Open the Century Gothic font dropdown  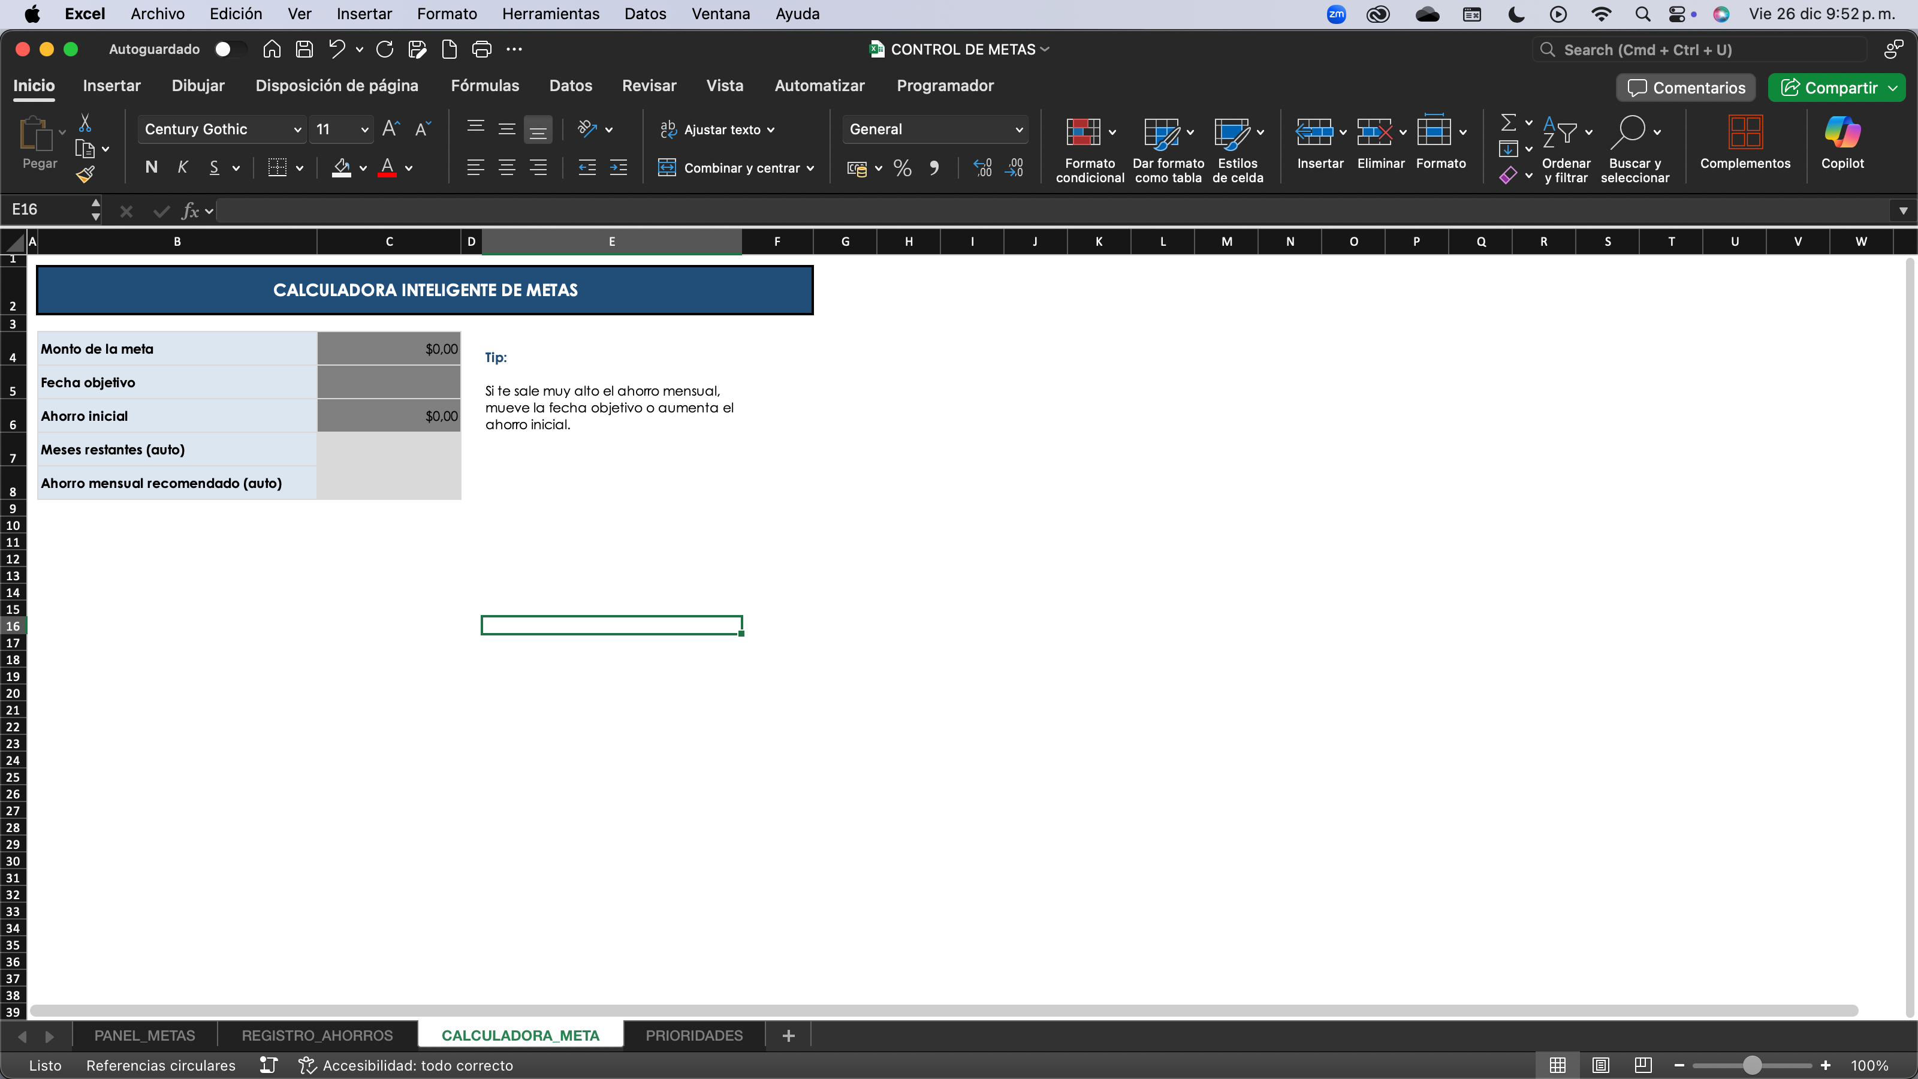pyautogui.click(x=297, y=129)
